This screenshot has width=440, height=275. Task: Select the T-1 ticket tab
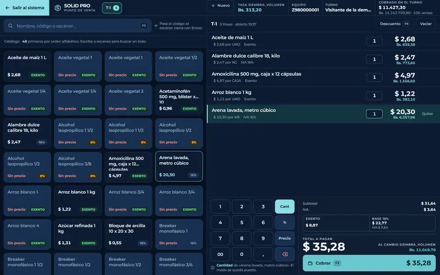pyautogui.click(x=112, y=8)
